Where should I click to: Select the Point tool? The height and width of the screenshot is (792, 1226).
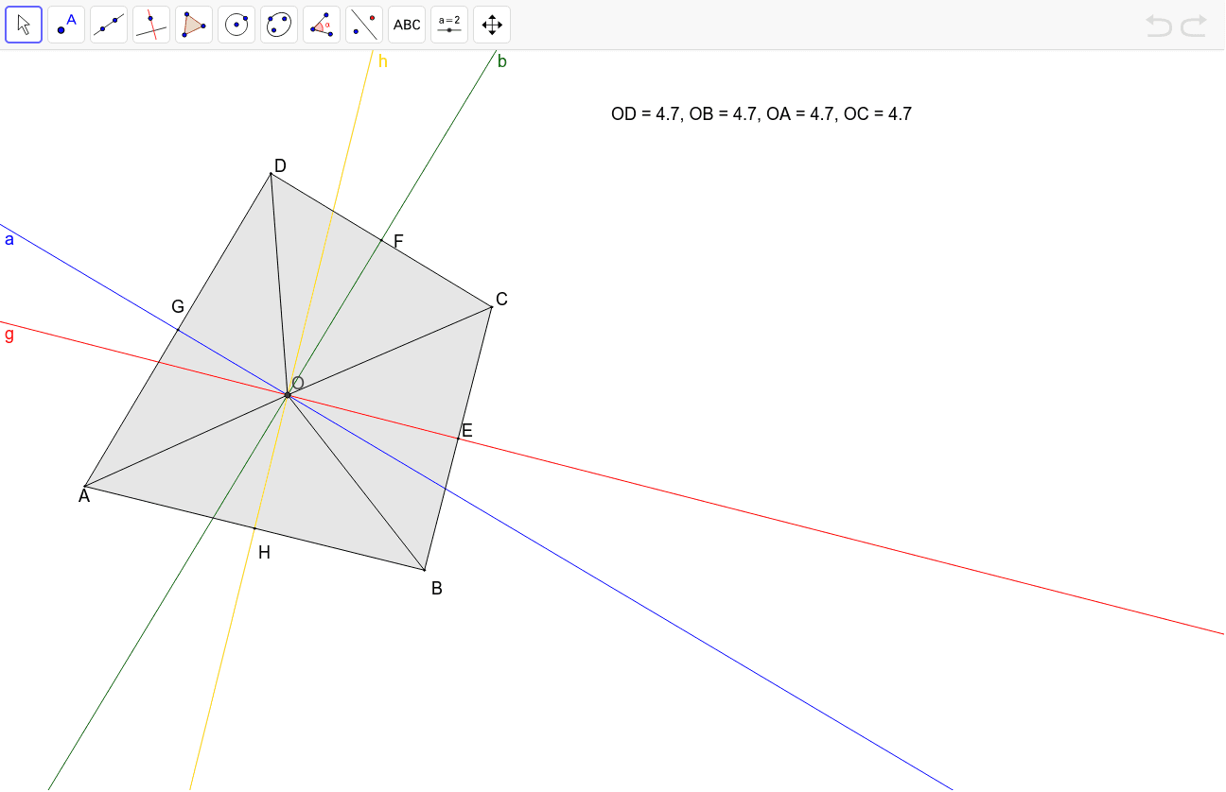66,25
